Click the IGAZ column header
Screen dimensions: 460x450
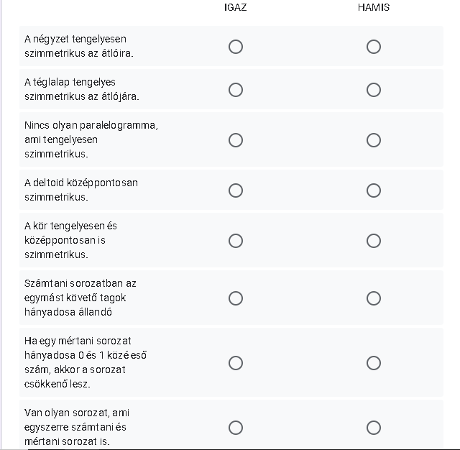click(x=235, y=8)
